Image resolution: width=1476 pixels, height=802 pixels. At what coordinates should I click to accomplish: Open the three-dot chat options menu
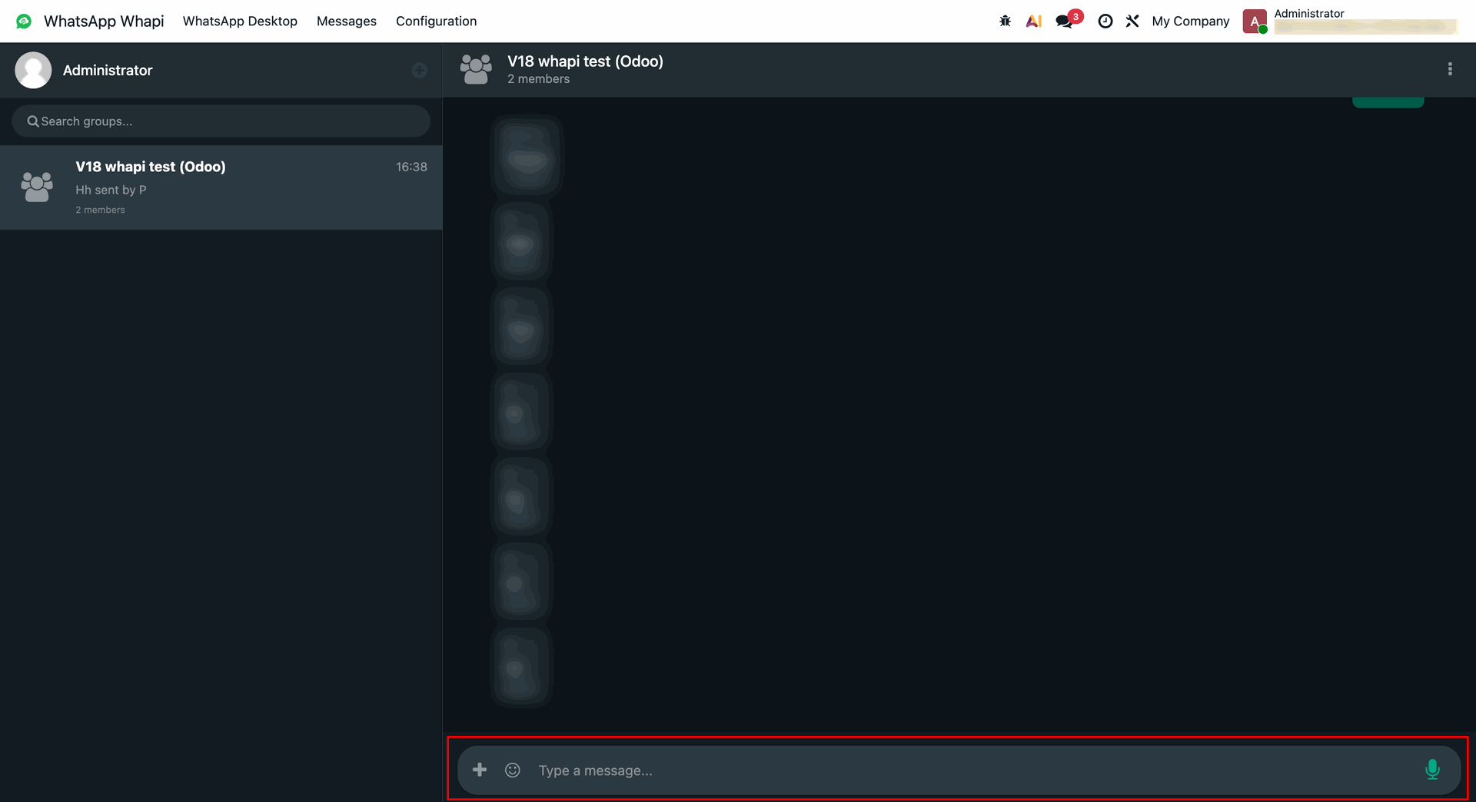click(x=1450, y=69)
